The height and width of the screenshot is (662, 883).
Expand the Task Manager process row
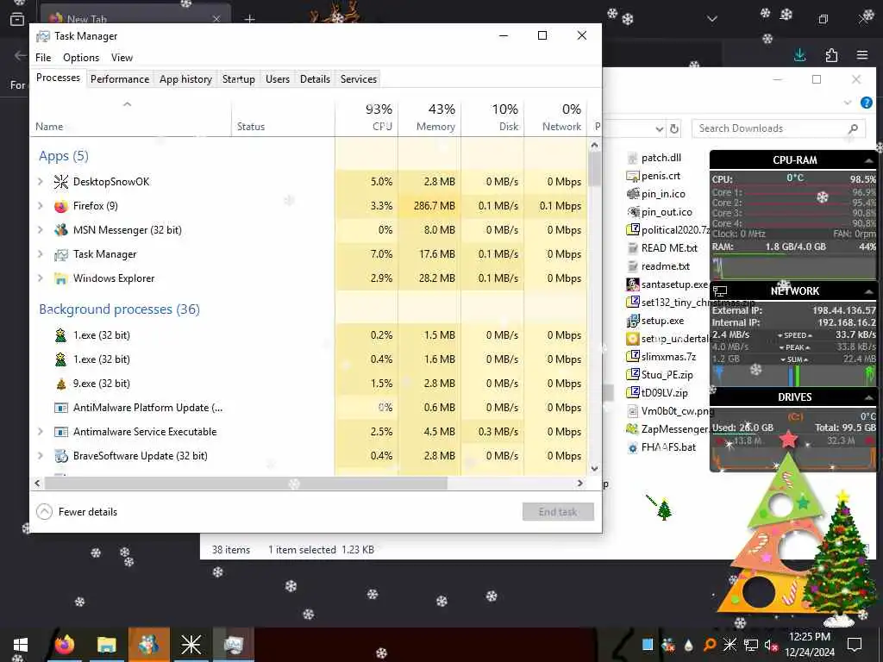pos(41,254)
